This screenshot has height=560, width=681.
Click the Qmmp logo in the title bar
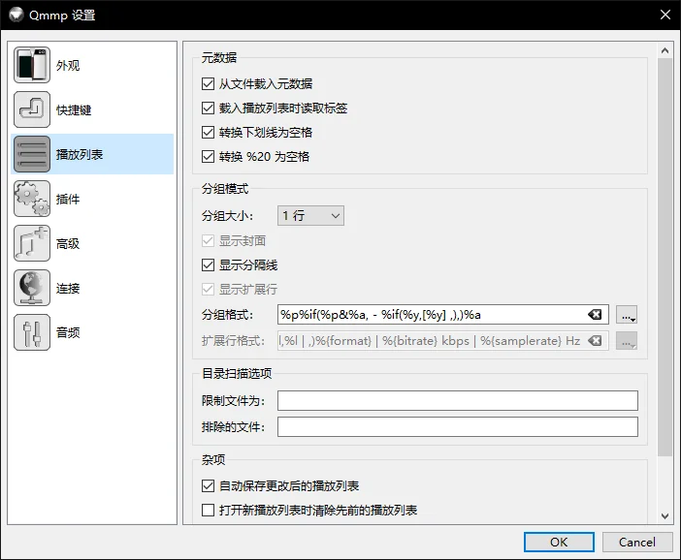pos(16,15)
